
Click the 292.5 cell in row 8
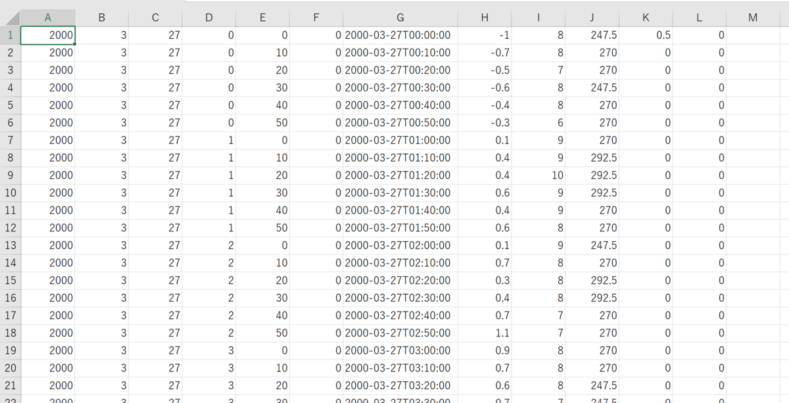tap(592, 158)
